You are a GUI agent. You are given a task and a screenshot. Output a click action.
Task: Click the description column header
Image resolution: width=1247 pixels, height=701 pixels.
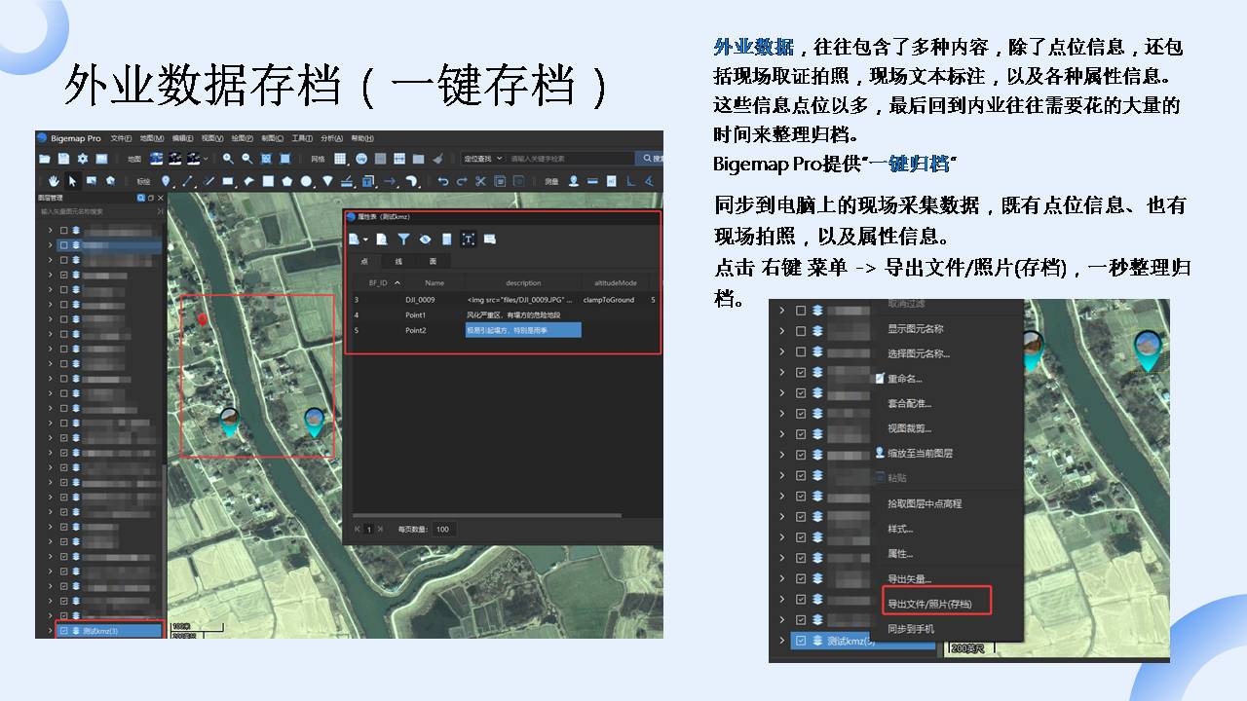pyautogui.click(x=523, y=282)
